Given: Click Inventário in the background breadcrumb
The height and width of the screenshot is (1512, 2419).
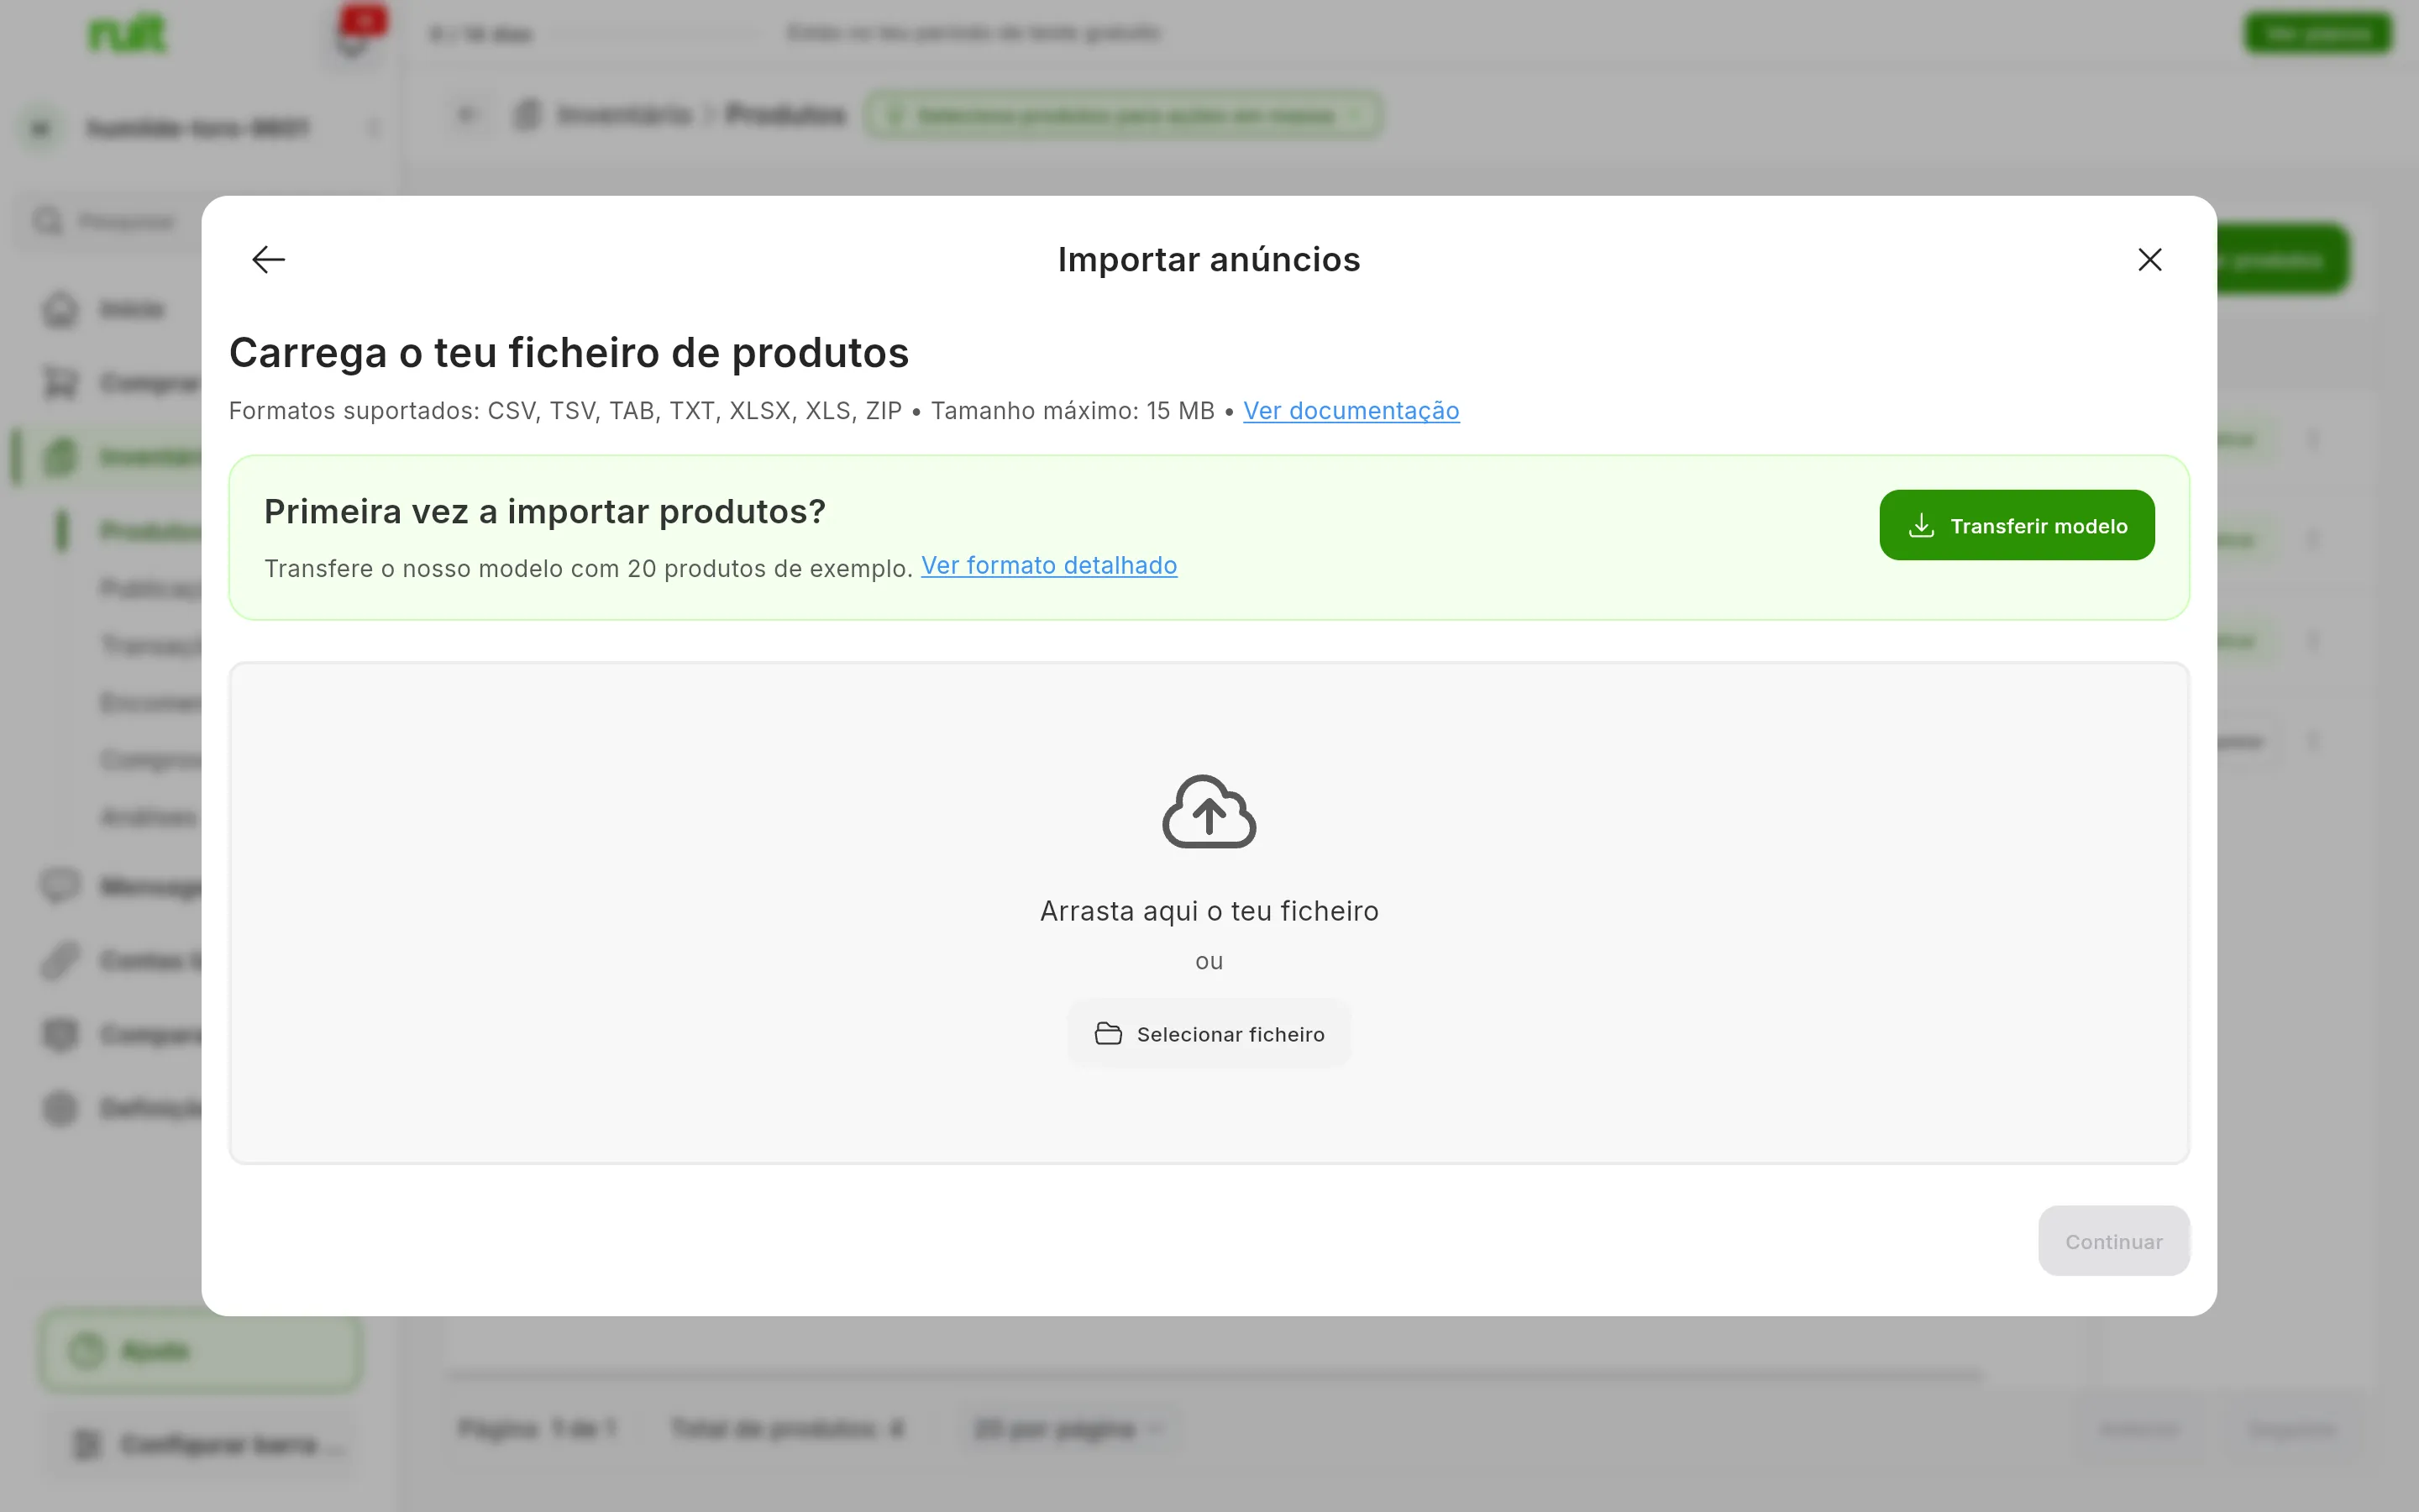Looking at the screenshot, I should point(624,115).
